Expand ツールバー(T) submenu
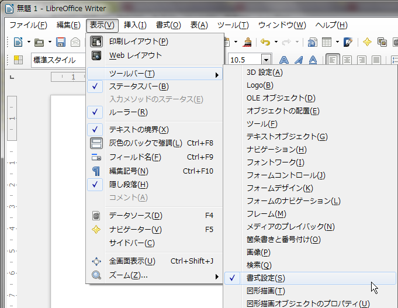This screenshot has height=308, width=398. point(155,74)
